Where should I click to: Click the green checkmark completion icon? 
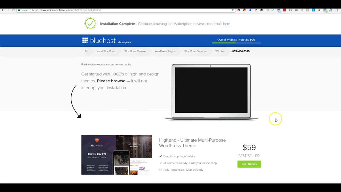[x=90, y=23]
